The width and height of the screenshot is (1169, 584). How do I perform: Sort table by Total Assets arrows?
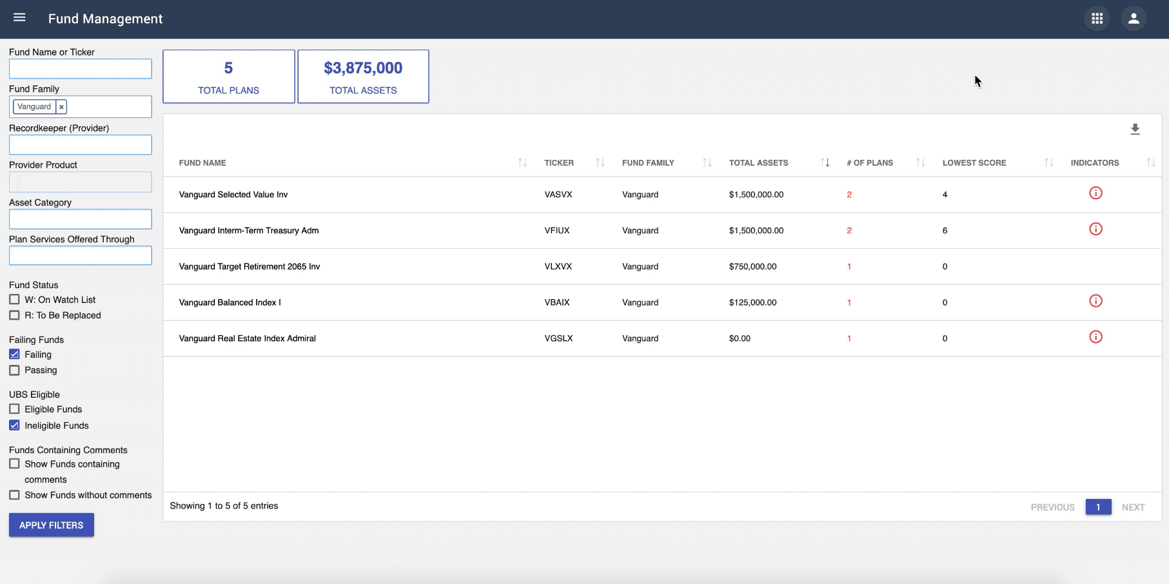(825, 163)
